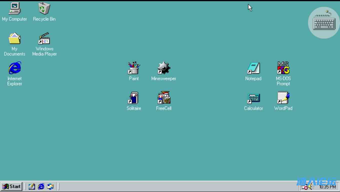Click the Notepad shortcut icon

253,68
